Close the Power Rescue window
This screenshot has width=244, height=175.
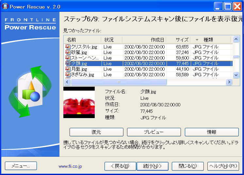237,7
